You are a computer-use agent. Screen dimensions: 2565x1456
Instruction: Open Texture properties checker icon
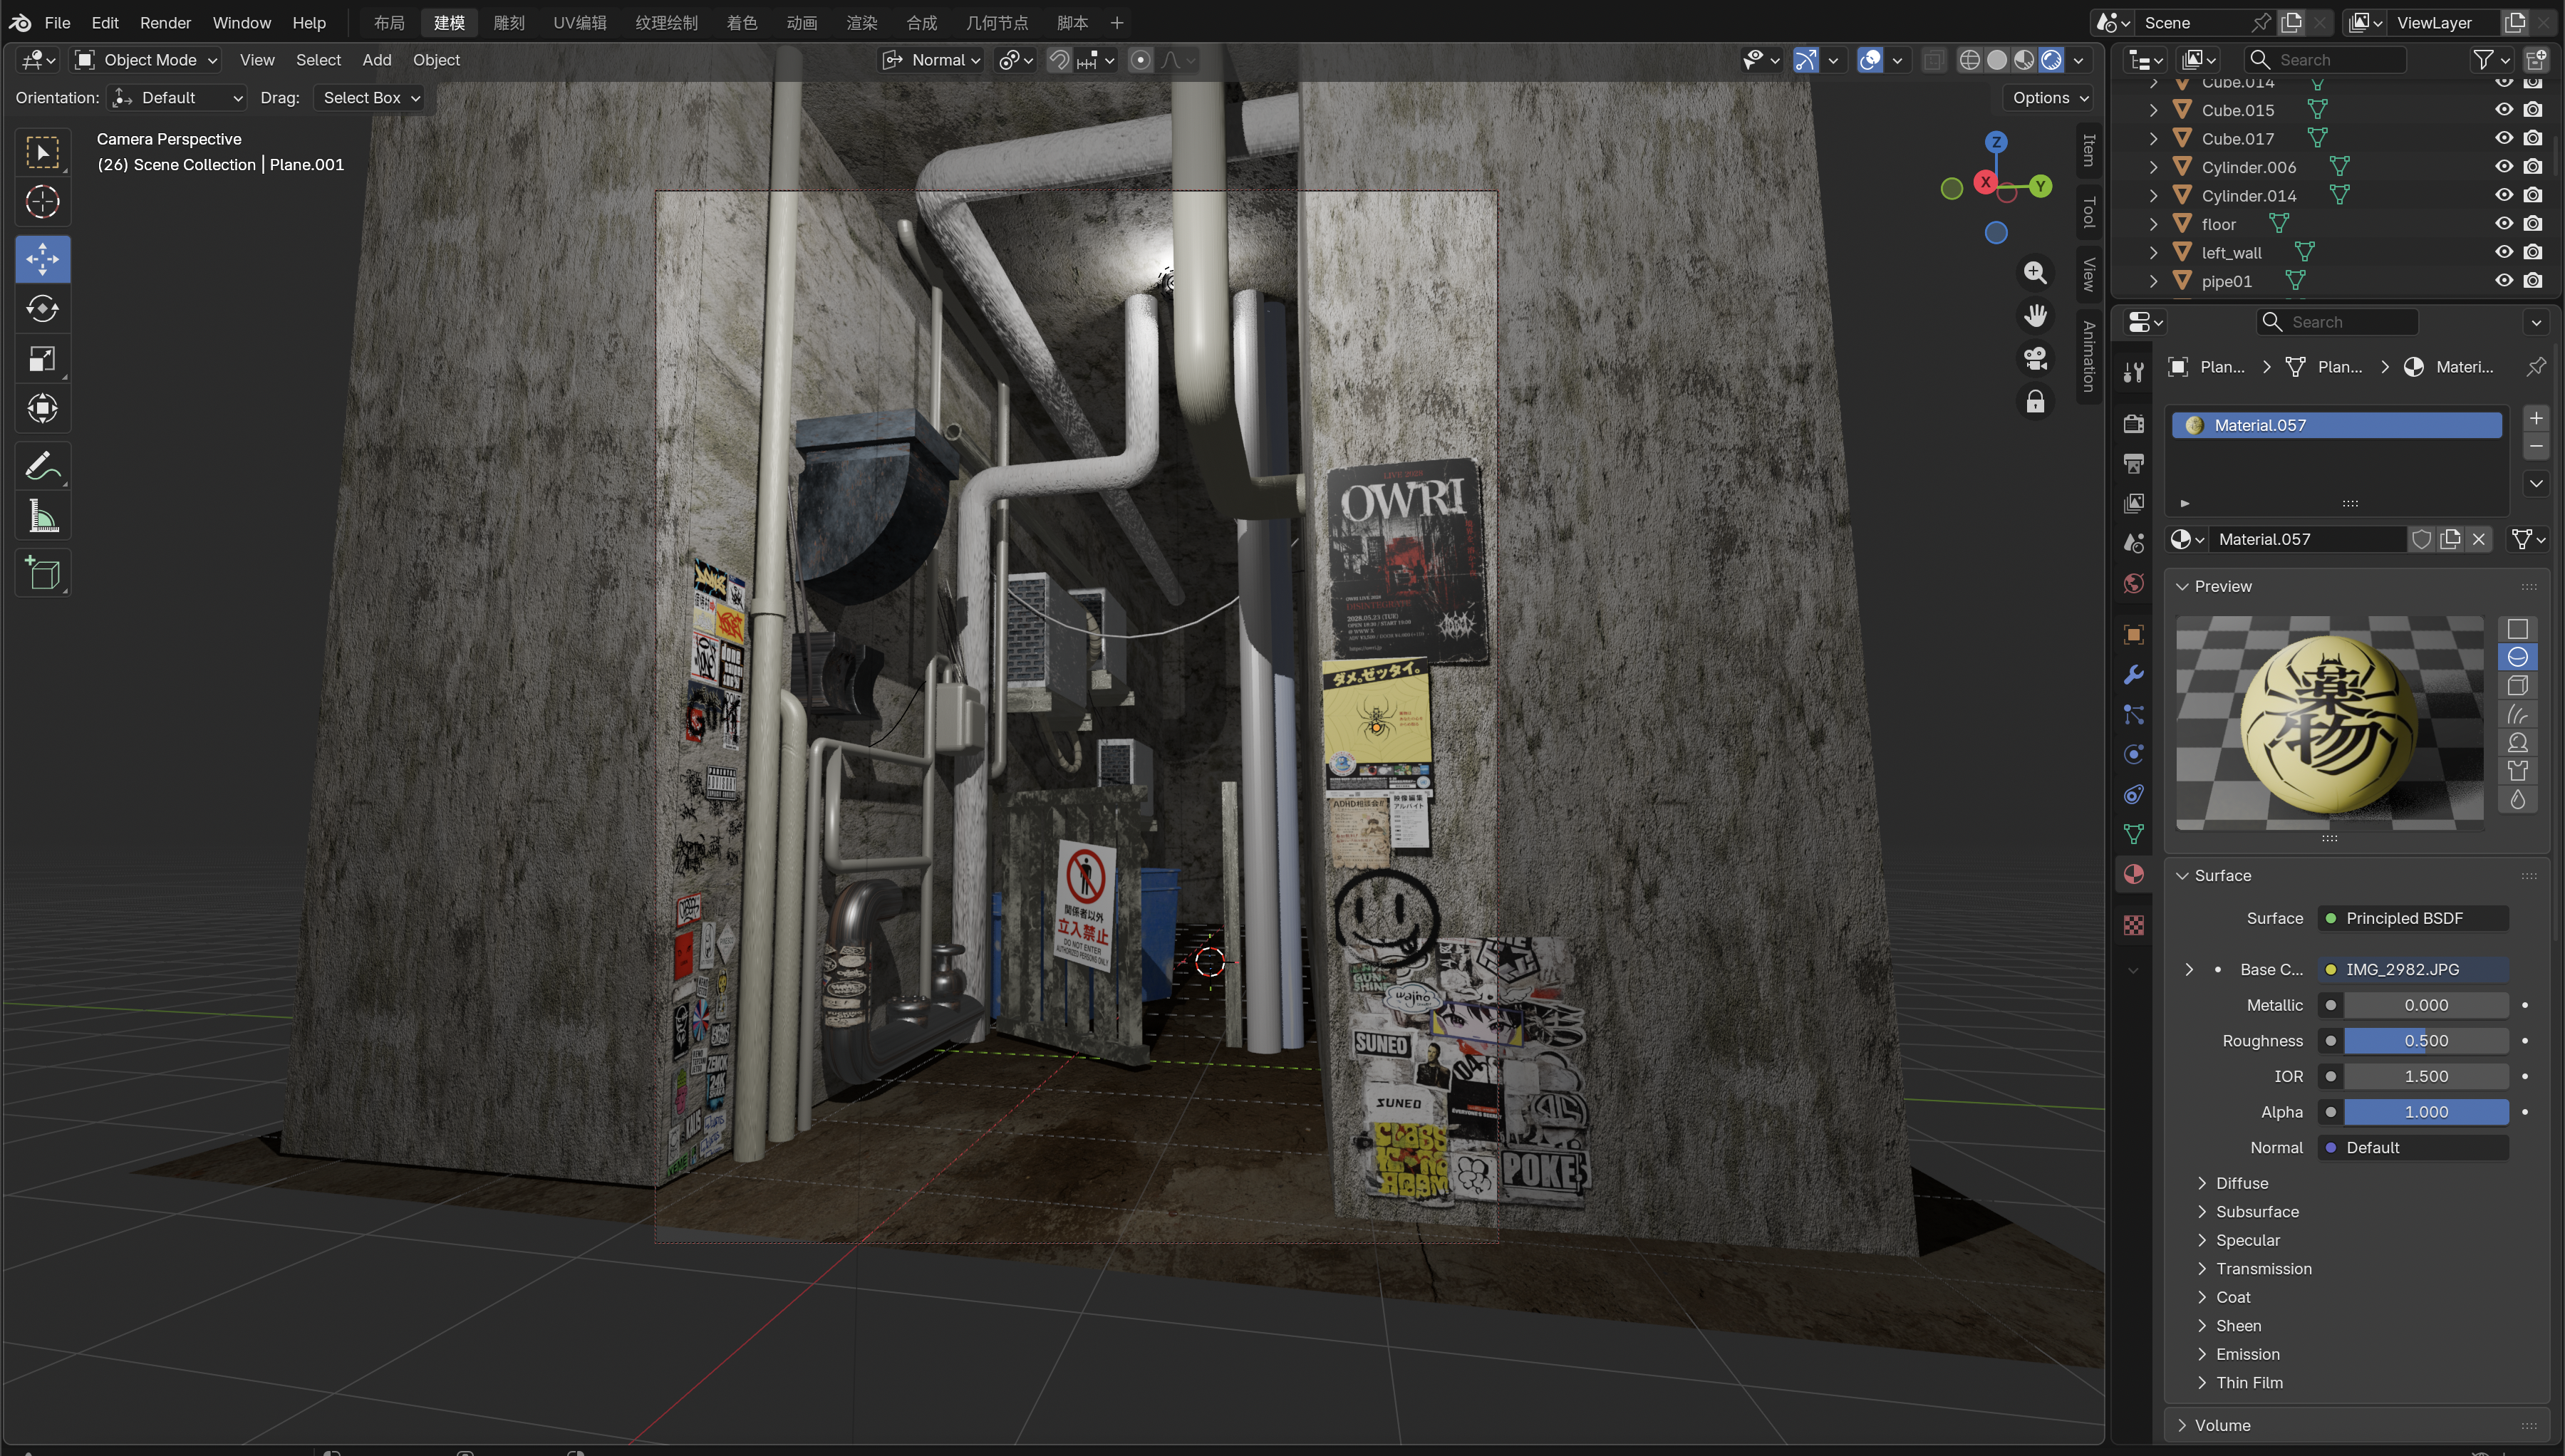click(2133, 926)
